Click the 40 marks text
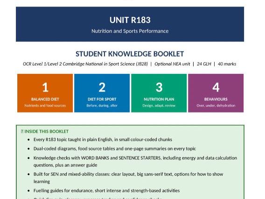The image size is (265, 199). pyautogui.click(x=227, y=64)
